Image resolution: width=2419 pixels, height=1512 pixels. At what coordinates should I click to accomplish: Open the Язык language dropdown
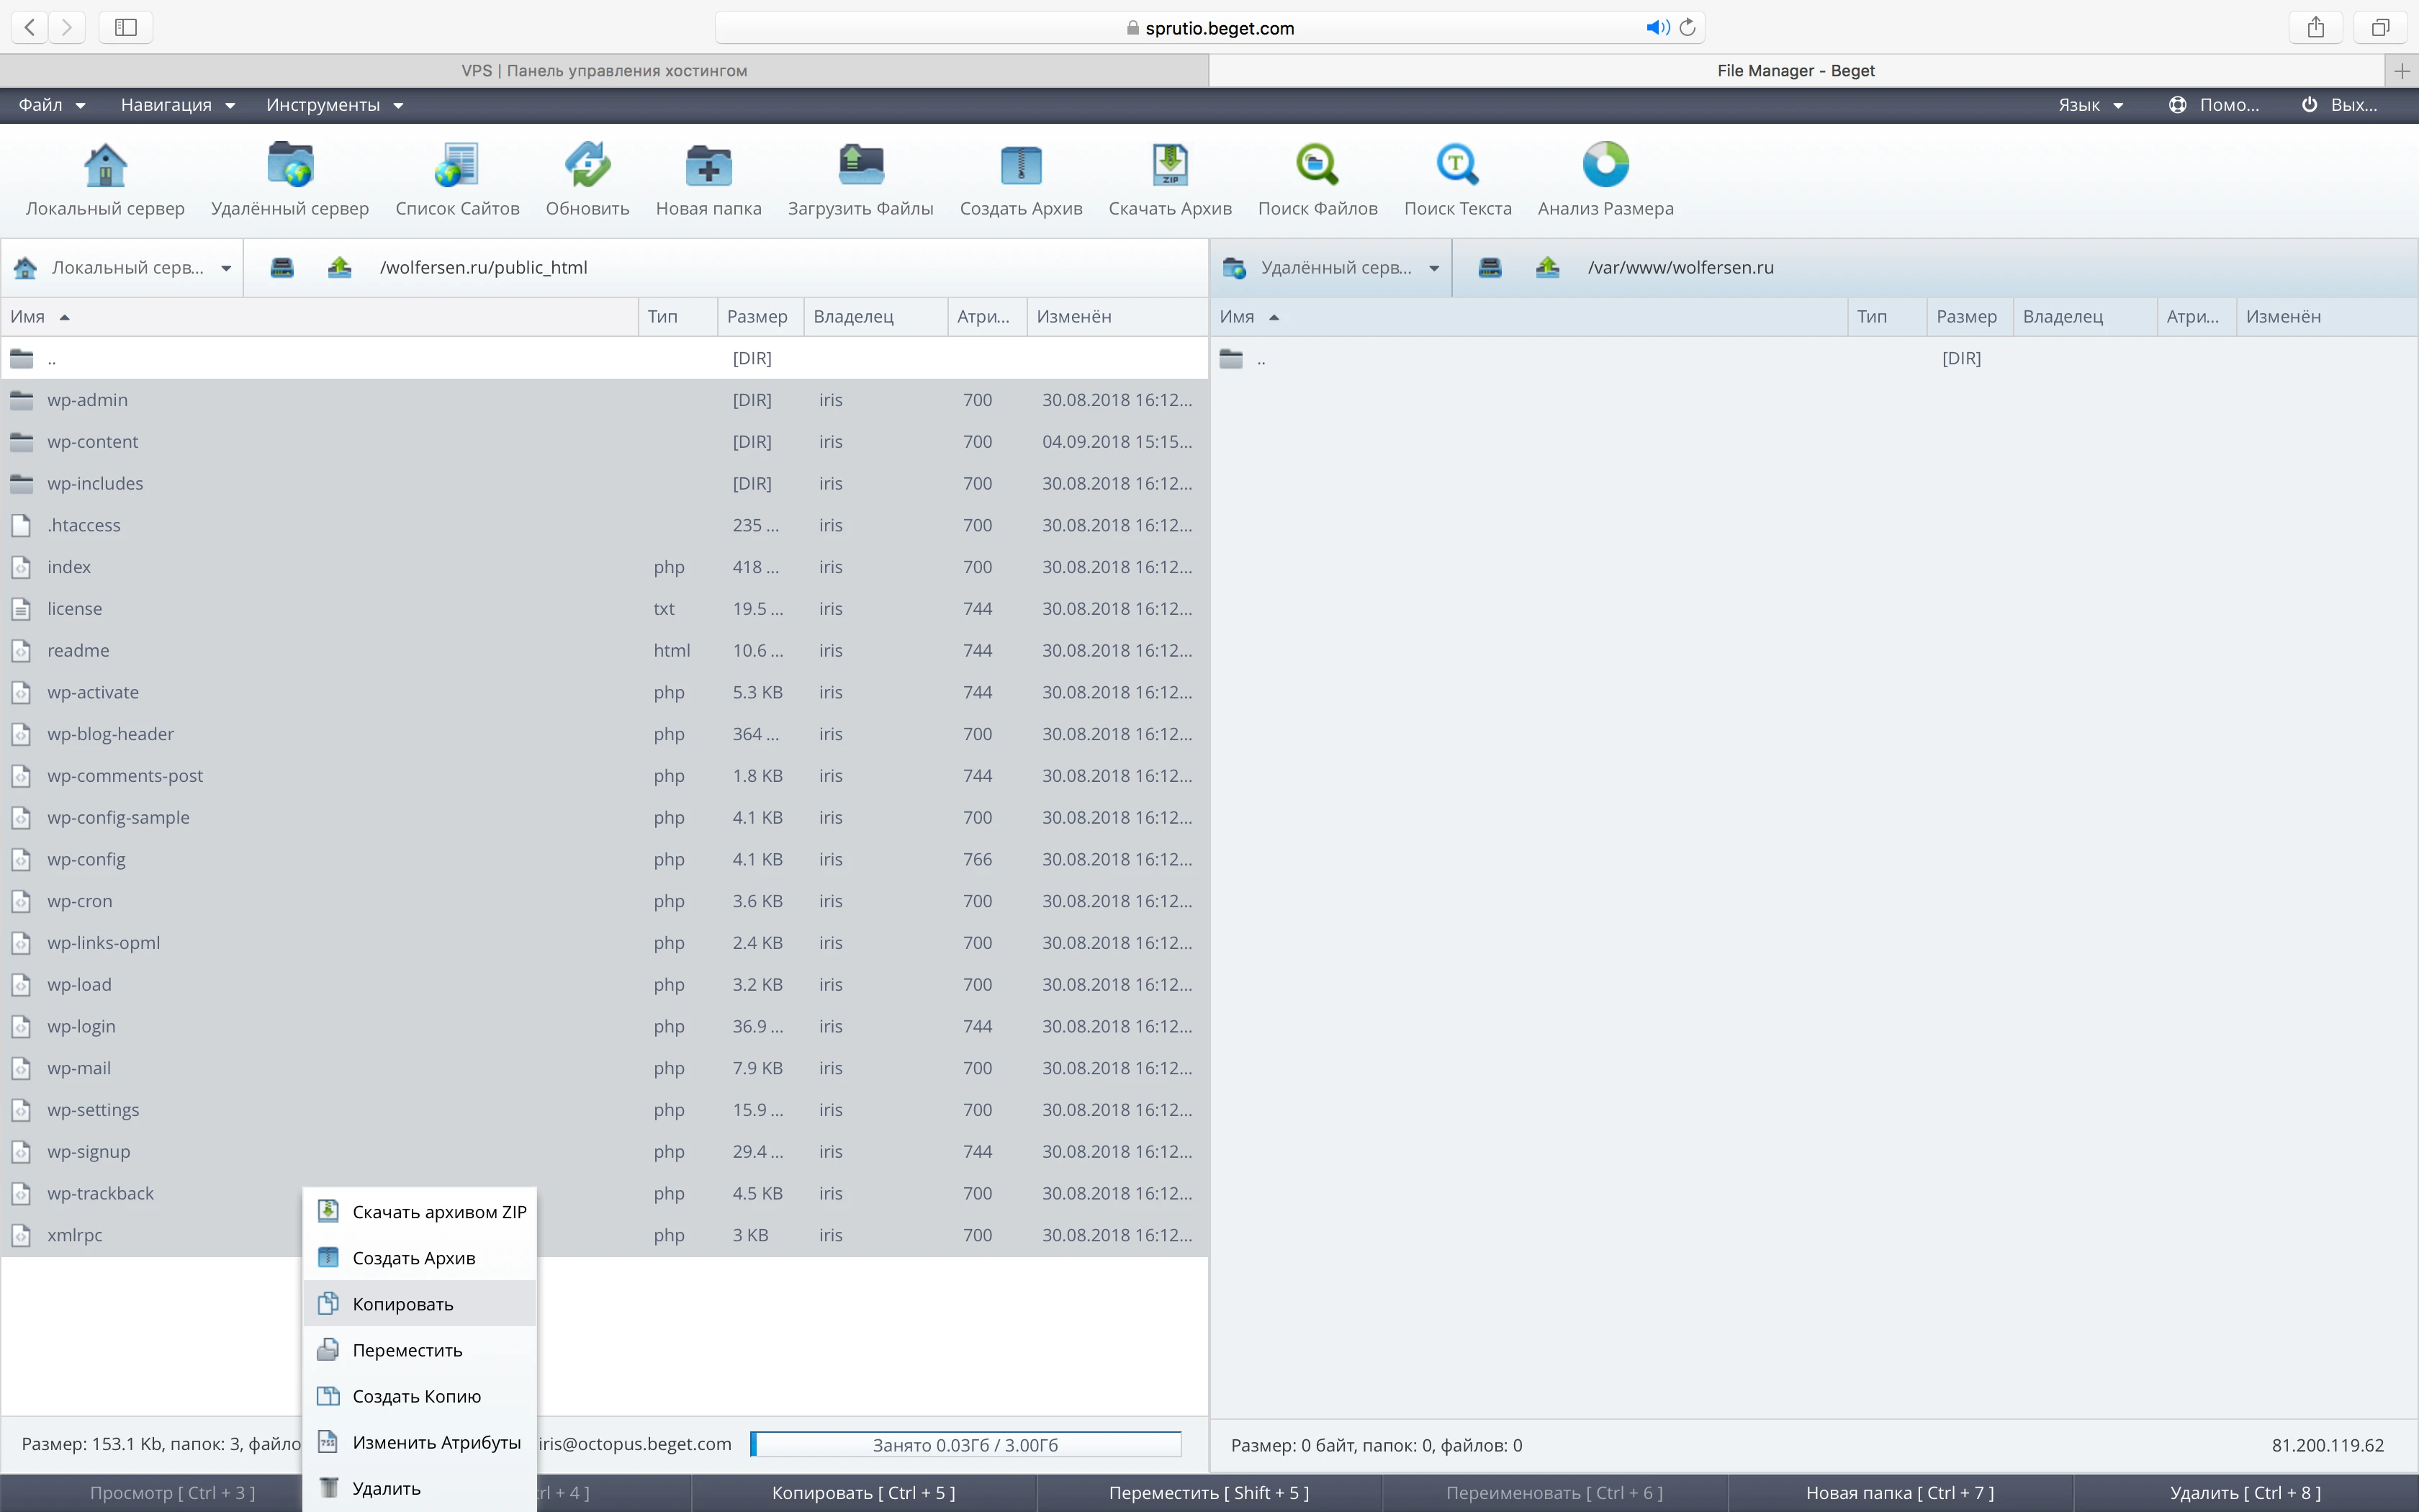[x=2089, y=105]
